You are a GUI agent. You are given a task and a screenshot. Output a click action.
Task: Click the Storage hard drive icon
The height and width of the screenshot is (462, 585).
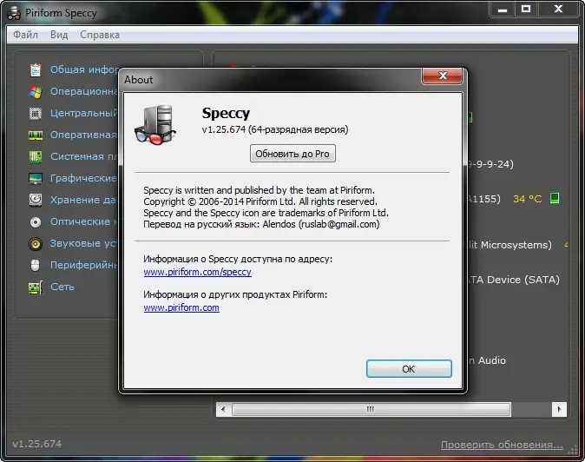(36, 200)
